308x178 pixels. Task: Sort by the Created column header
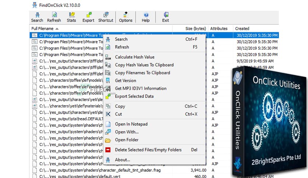(x=256, y=29)
